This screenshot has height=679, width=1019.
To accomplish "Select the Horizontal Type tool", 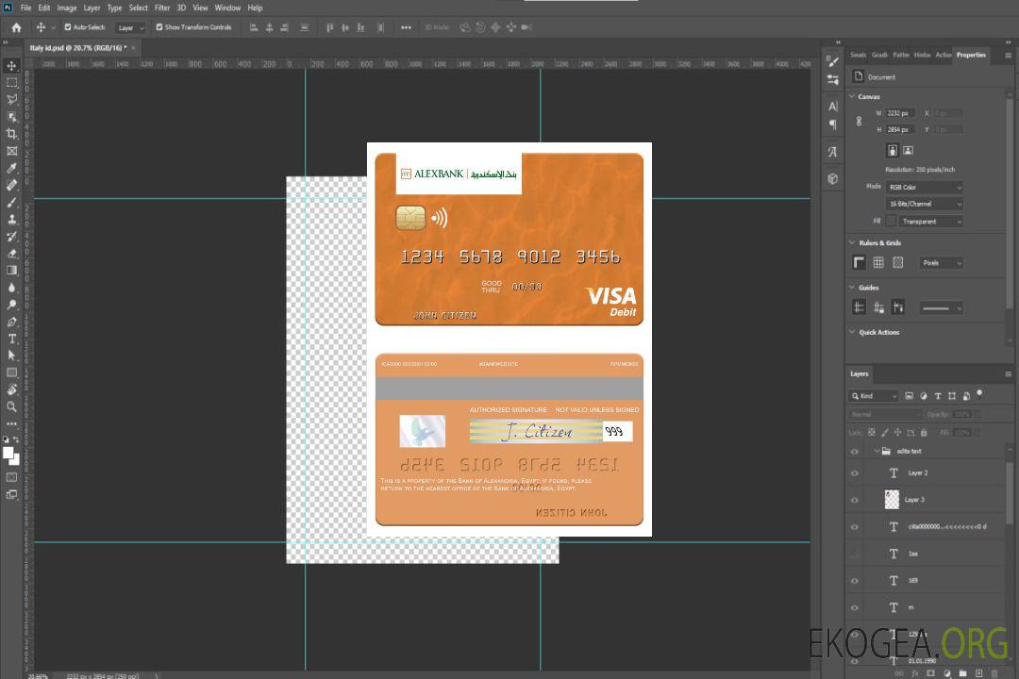I will (x=11, y=339).
